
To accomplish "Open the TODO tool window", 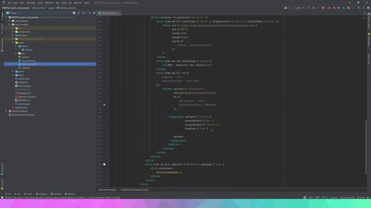I will (28, 194).
